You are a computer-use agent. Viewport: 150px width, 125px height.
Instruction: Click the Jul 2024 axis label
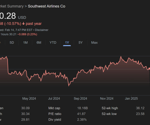click(x=54, y=98)
